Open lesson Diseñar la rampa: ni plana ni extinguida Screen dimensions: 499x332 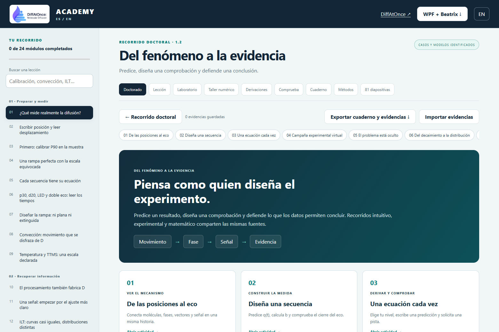[49, 218]
